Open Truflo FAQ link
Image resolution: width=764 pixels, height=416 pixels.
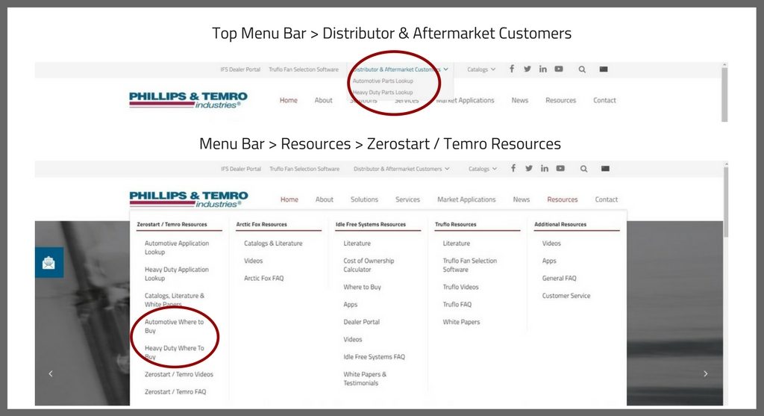457,304
